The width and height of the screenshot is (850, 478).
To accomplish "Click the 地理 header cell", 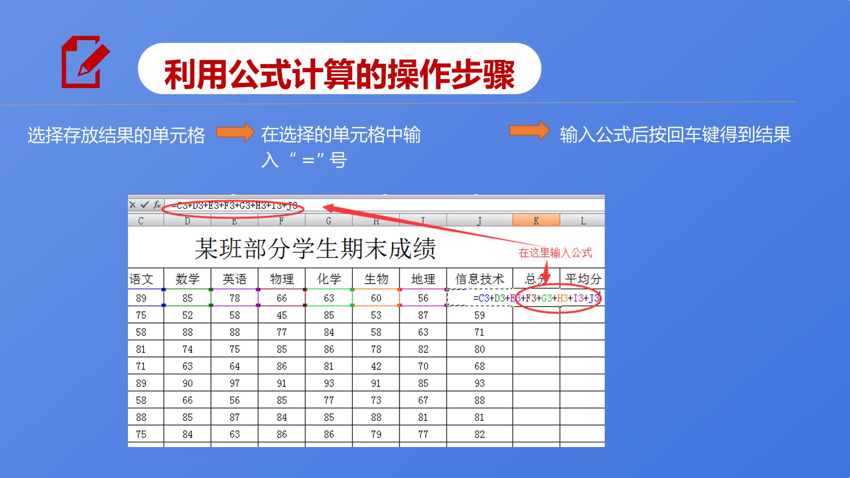I will pos(423,279).
